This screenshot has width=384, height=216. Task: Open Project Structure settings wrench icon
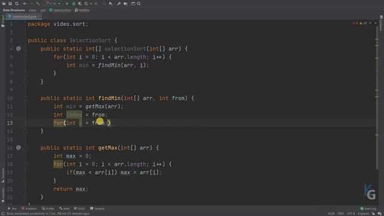[x=119, y=4]
